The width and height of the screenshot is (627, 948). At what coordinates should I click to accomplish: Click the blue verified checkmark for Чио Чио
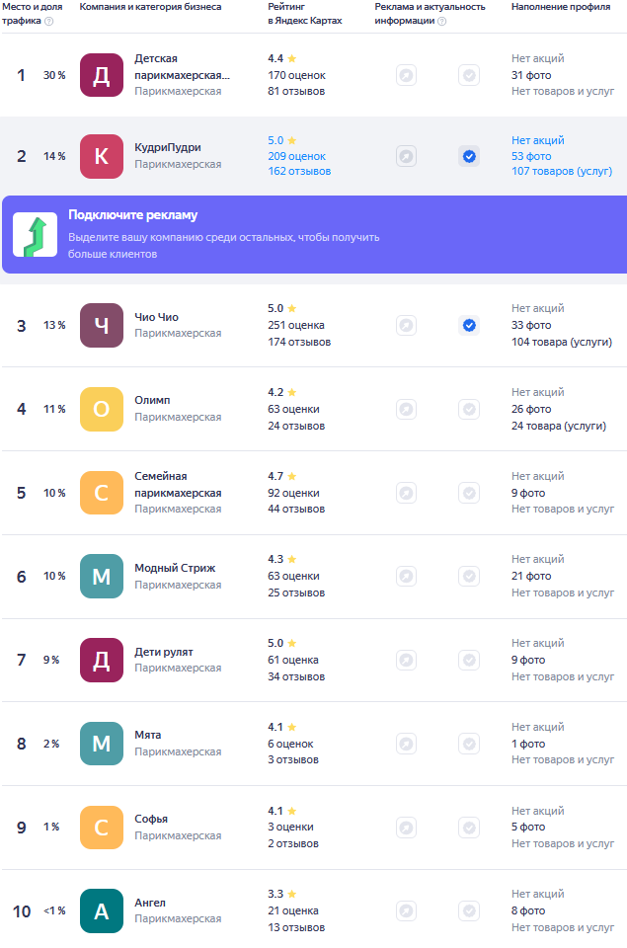[469, 325]
